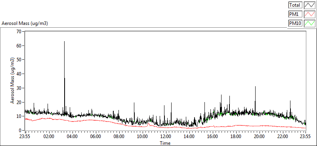This screenshot has width=317, height=146.
Task: Click the spike peak near 19:40
Action: [255, 87]
